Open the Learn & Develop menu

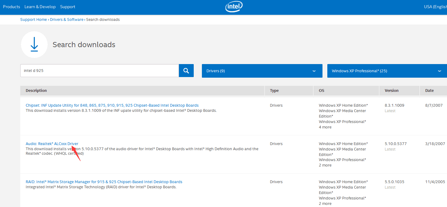(40, 7)
